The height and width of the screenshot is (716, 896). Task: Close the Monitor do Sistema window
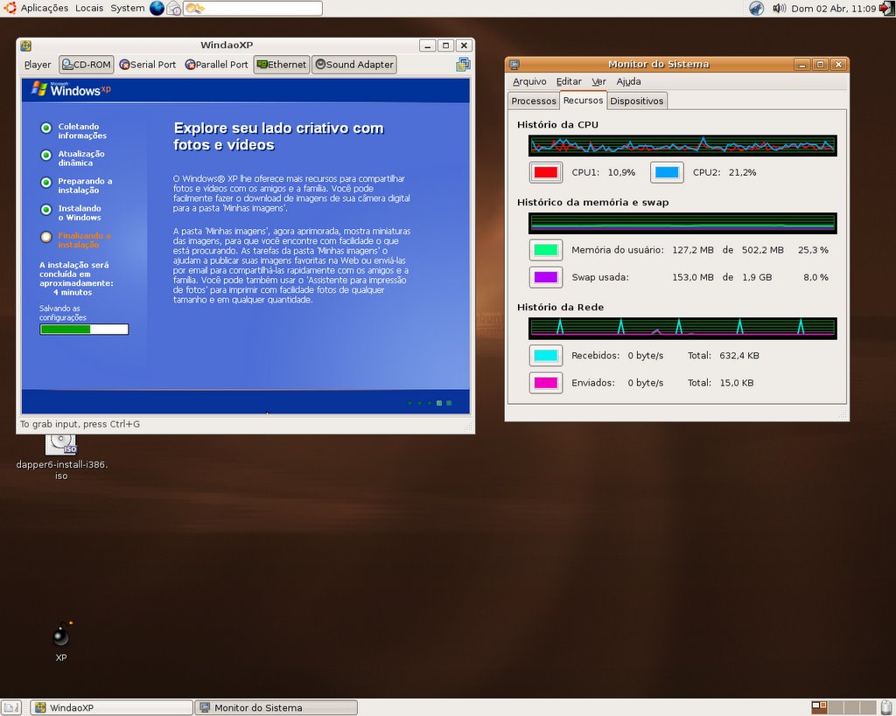(x=838, y=65)
